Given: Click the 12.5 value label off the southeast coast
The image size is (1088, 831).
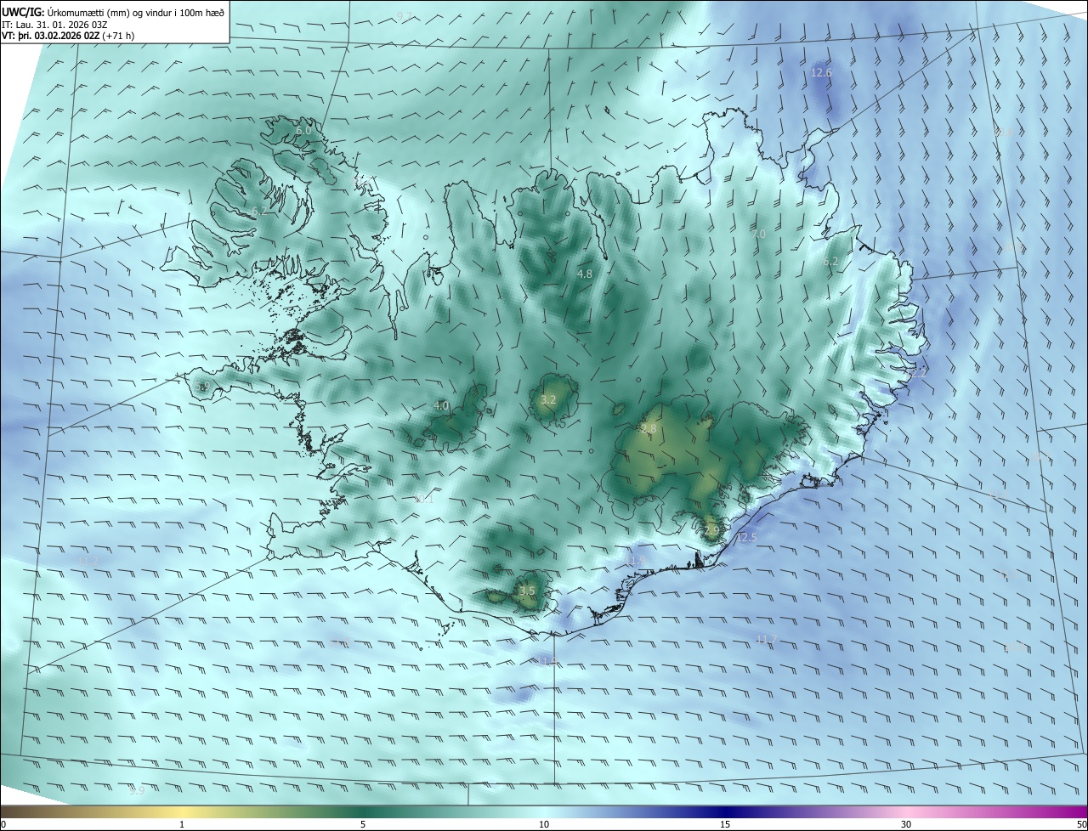Looking at the screenshot, I should pos(746,538).
